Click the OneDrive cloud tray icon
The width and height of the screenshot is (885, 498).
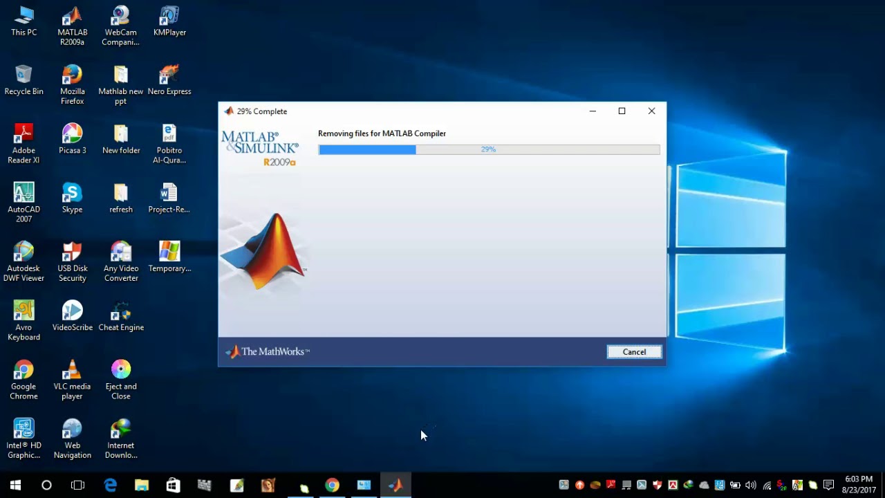704,486
